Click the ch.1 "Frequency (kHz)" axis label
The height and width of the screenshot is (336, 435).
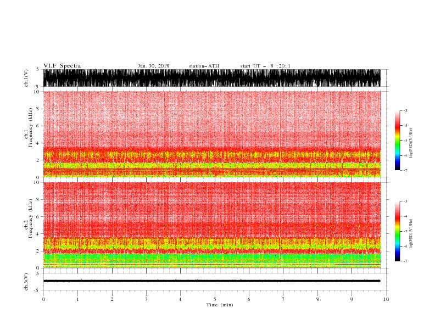[x=31, y=128]
